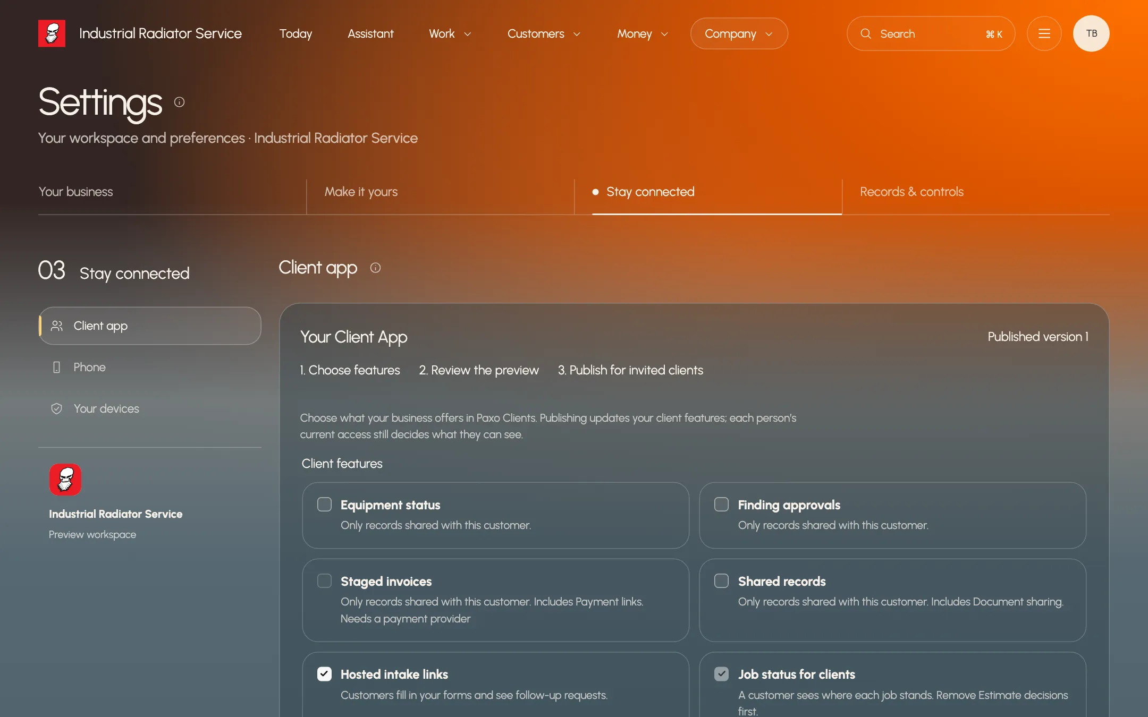1148x717 pixels.
Task: Click the people icon in Client app sidebar item
Action: (57, 326)
